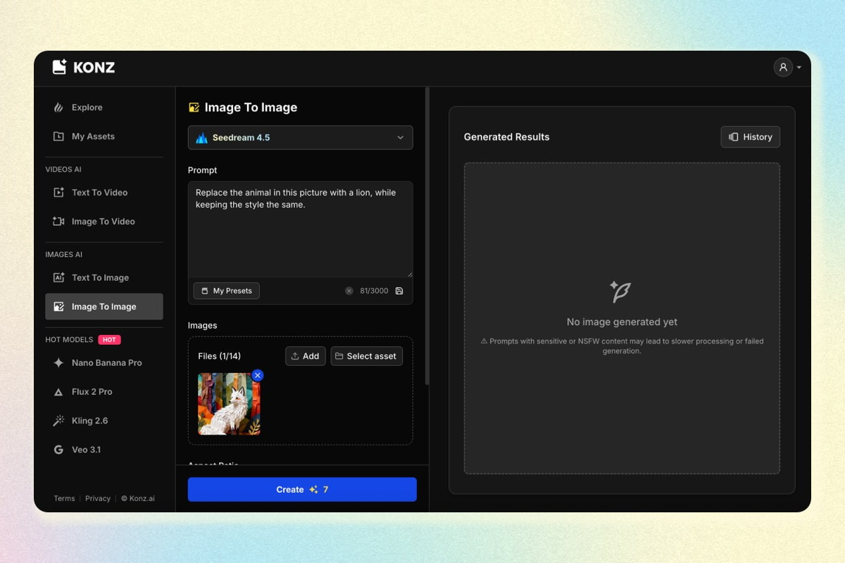Image resolution: width=845 pixels, height=563 pixels.
Task: Click the Add files button
Action: [x=305, y=356]
